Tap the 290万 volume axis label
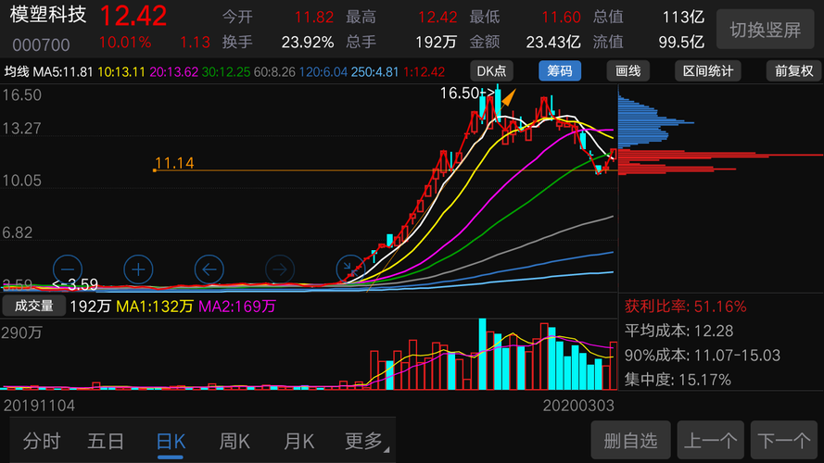Viewport: 824px width, 463px height. click(x=21, y=332)
